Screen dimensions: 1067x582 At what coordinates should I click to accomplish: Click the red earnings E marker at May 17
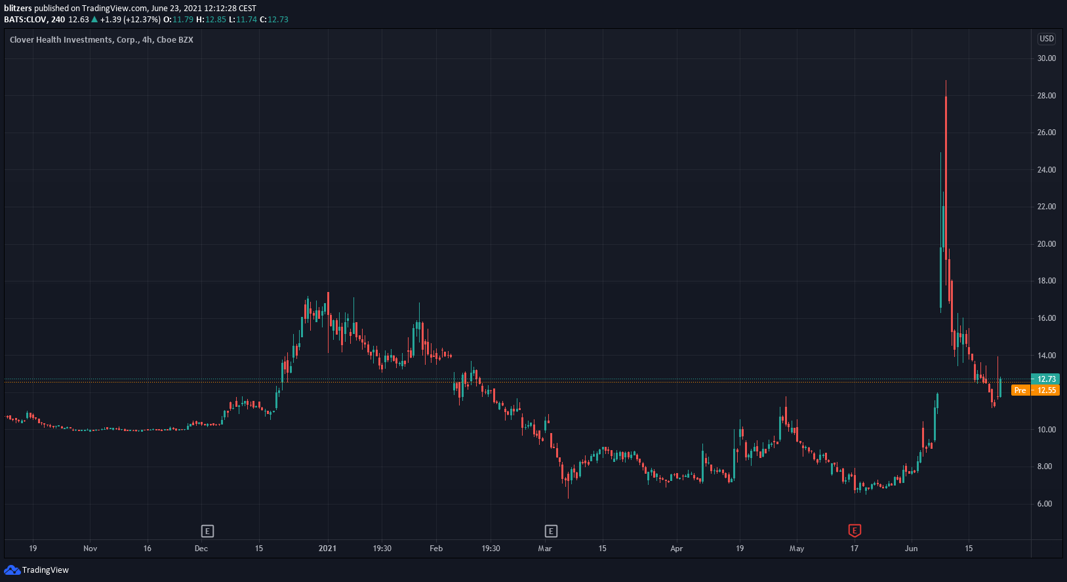(x=855, y=531)
